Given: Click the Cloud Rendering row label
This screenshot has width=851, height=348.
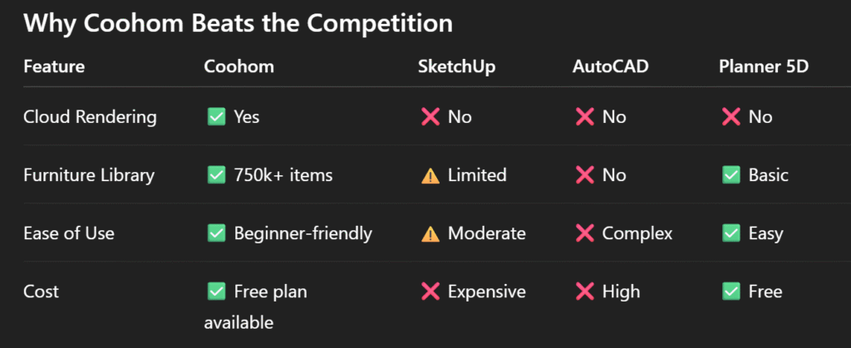Looking at the screenshot, I should [x=90, y=117].
